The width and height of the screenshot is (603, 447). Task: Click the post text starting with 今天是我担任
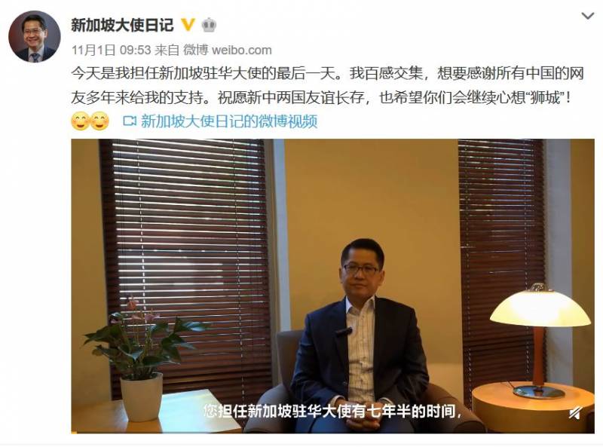[328, 73]
